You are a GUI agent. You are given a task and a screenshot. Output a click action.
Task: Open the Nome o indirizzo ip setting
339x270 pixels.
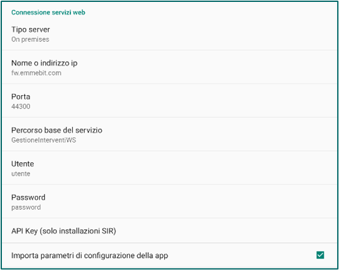[169, 67]
